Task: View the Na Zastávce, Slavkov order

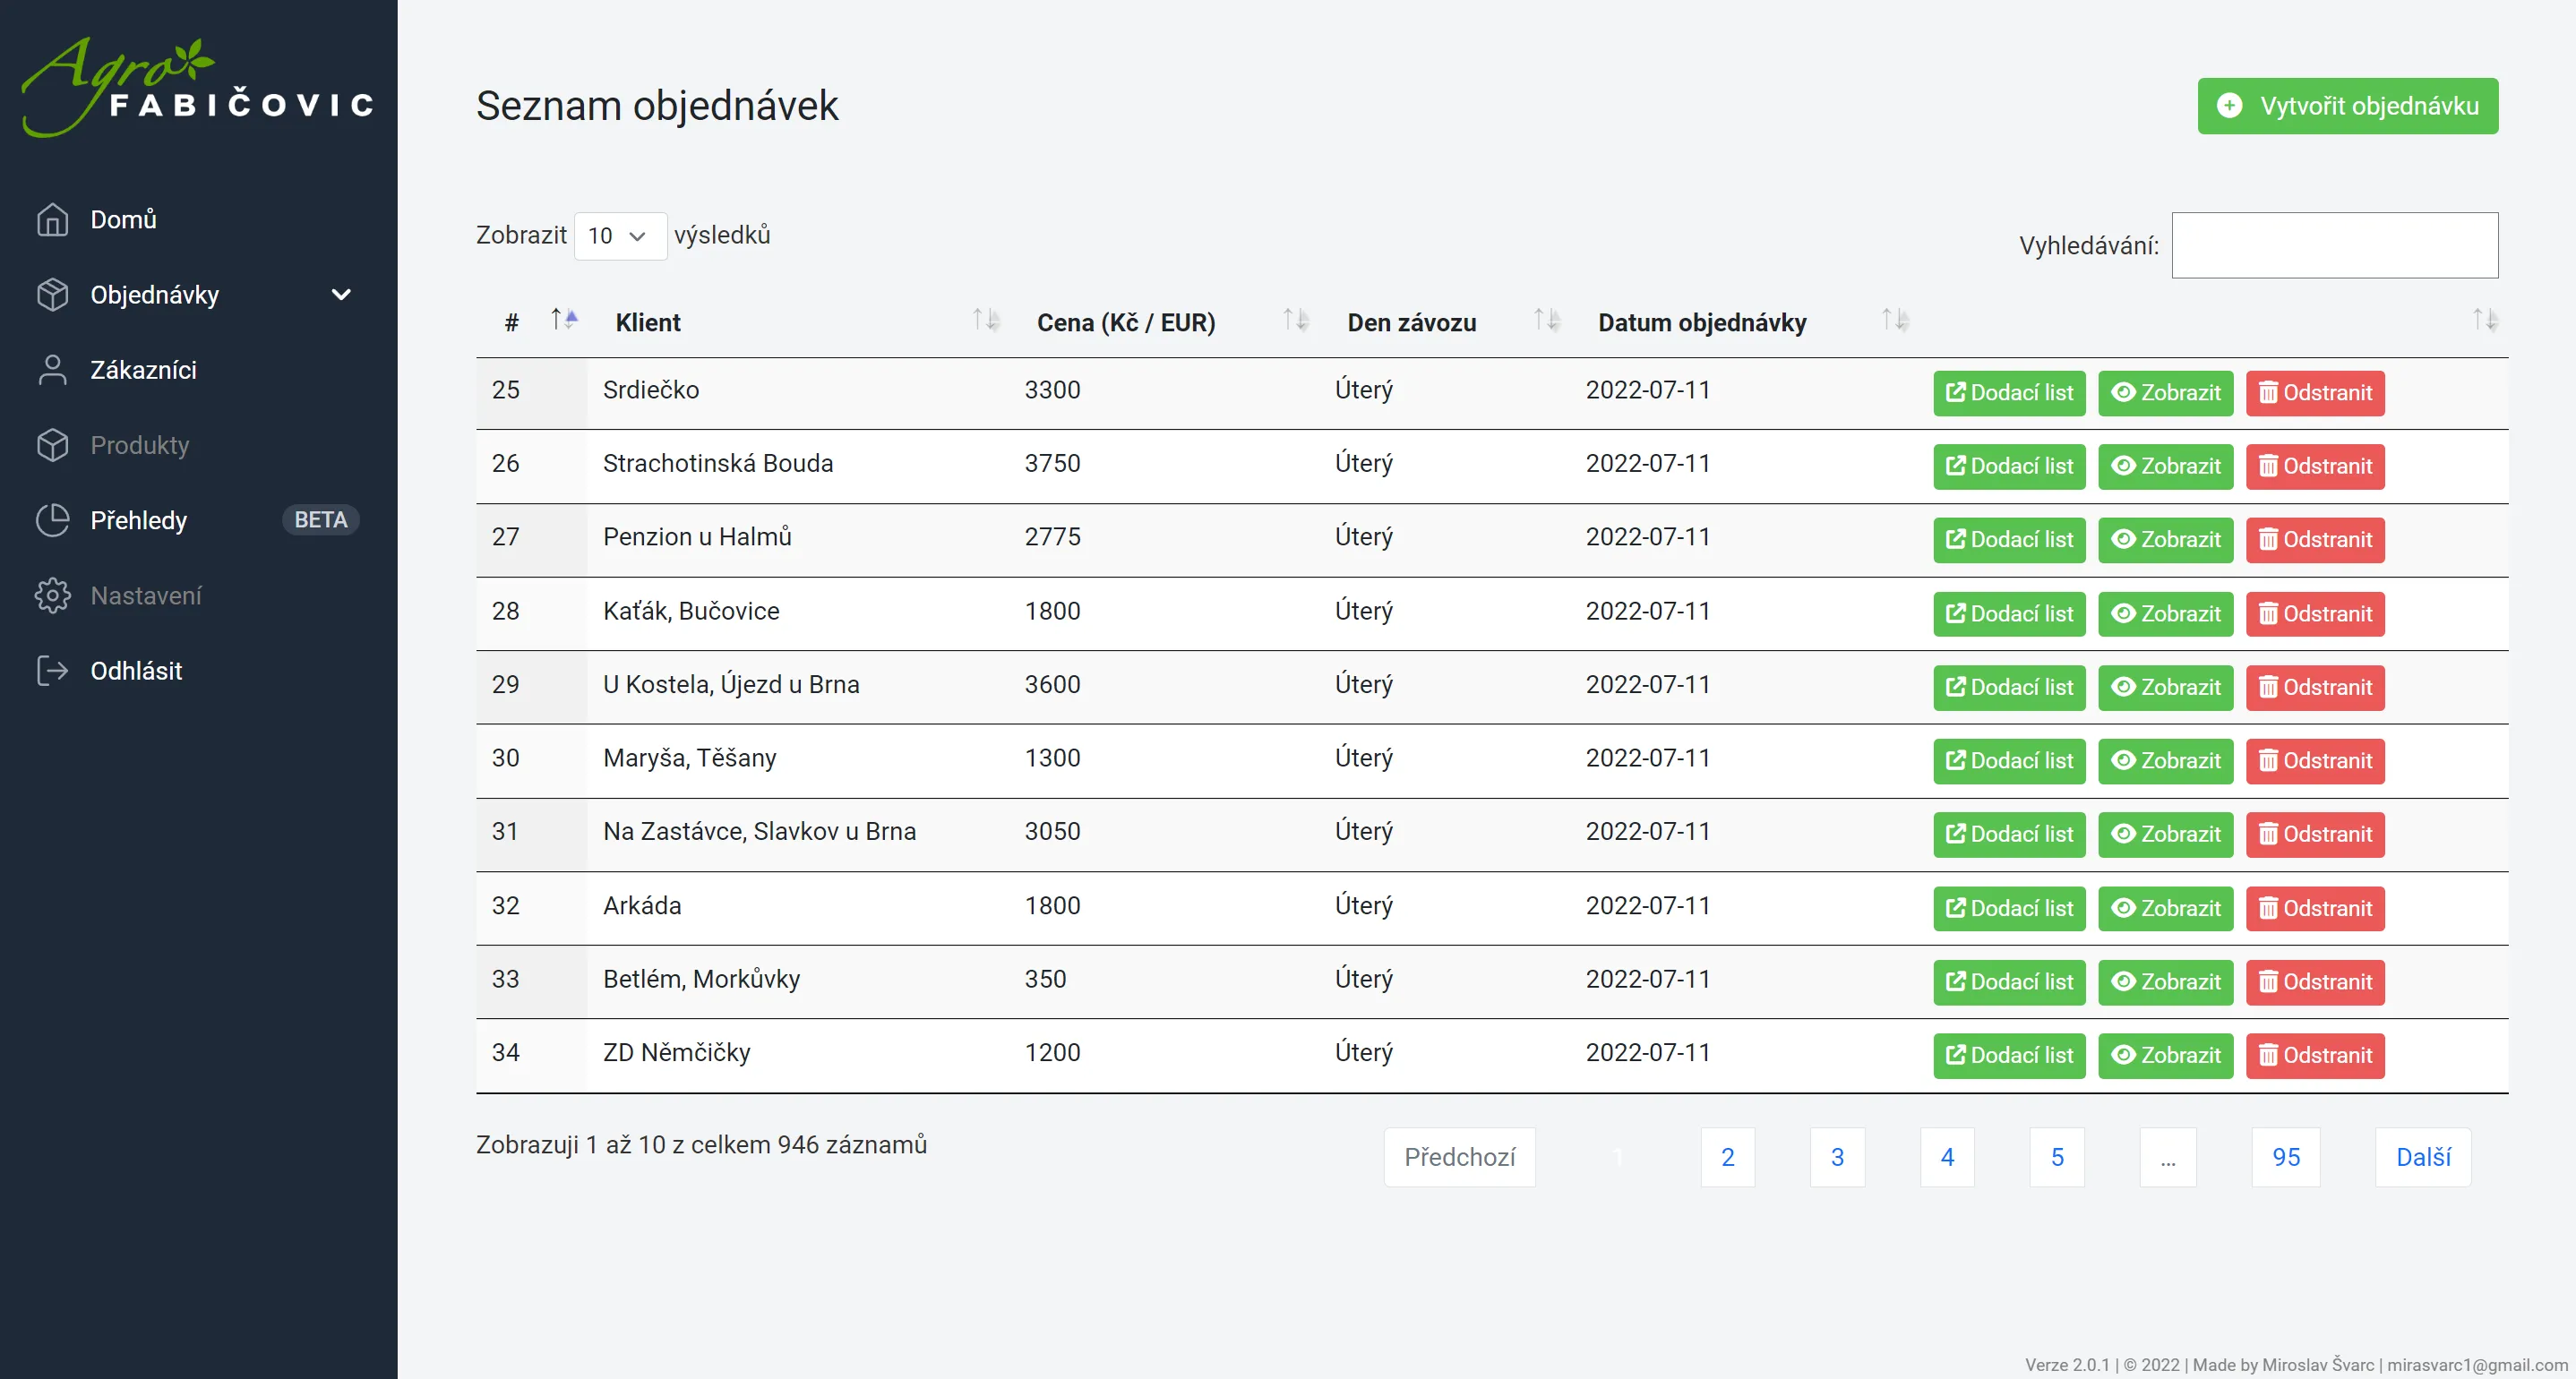Action: coord(2165,834)
